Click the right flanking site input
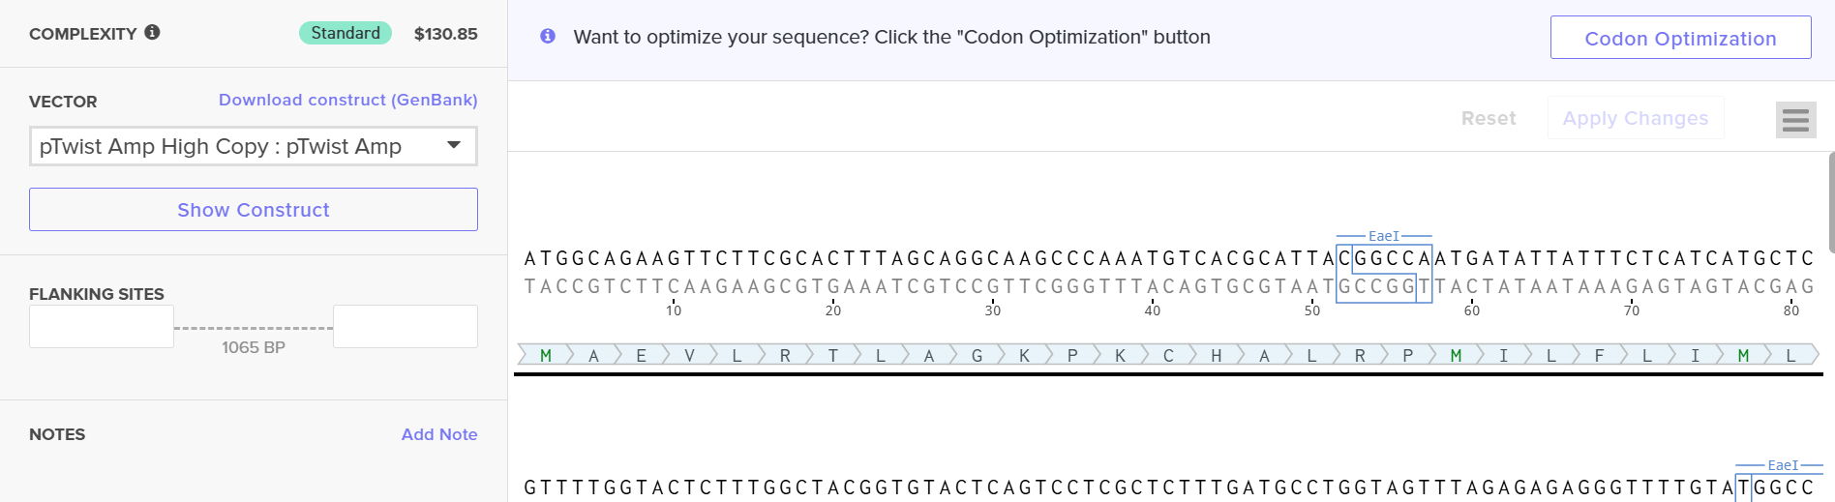 point(405,327)
